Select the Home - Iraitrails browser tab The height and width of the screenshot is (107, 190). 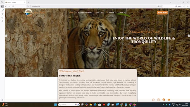15,2
